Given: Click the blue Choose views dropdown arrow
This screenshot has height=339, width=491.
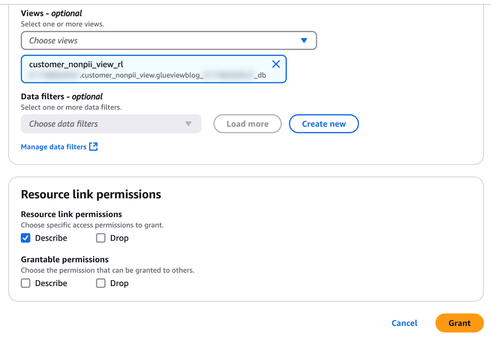Looking at the screenshot, I should (x=304, y=41).
